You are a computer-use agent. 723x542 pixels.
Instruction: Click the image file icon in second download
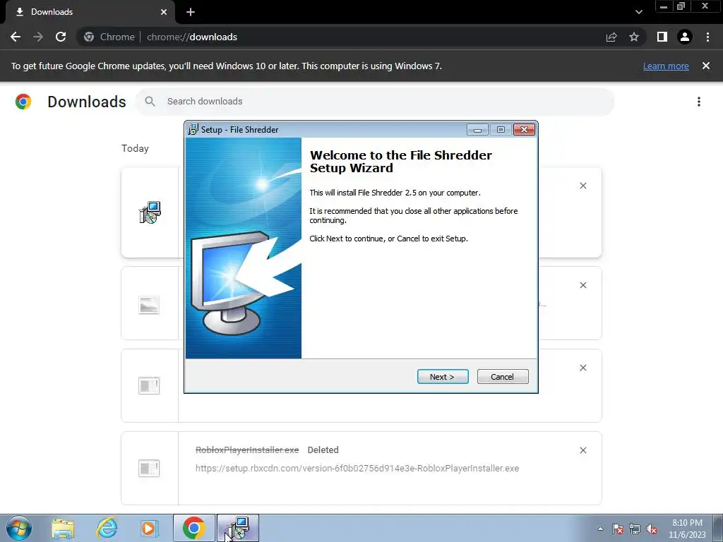click(149, 305)
